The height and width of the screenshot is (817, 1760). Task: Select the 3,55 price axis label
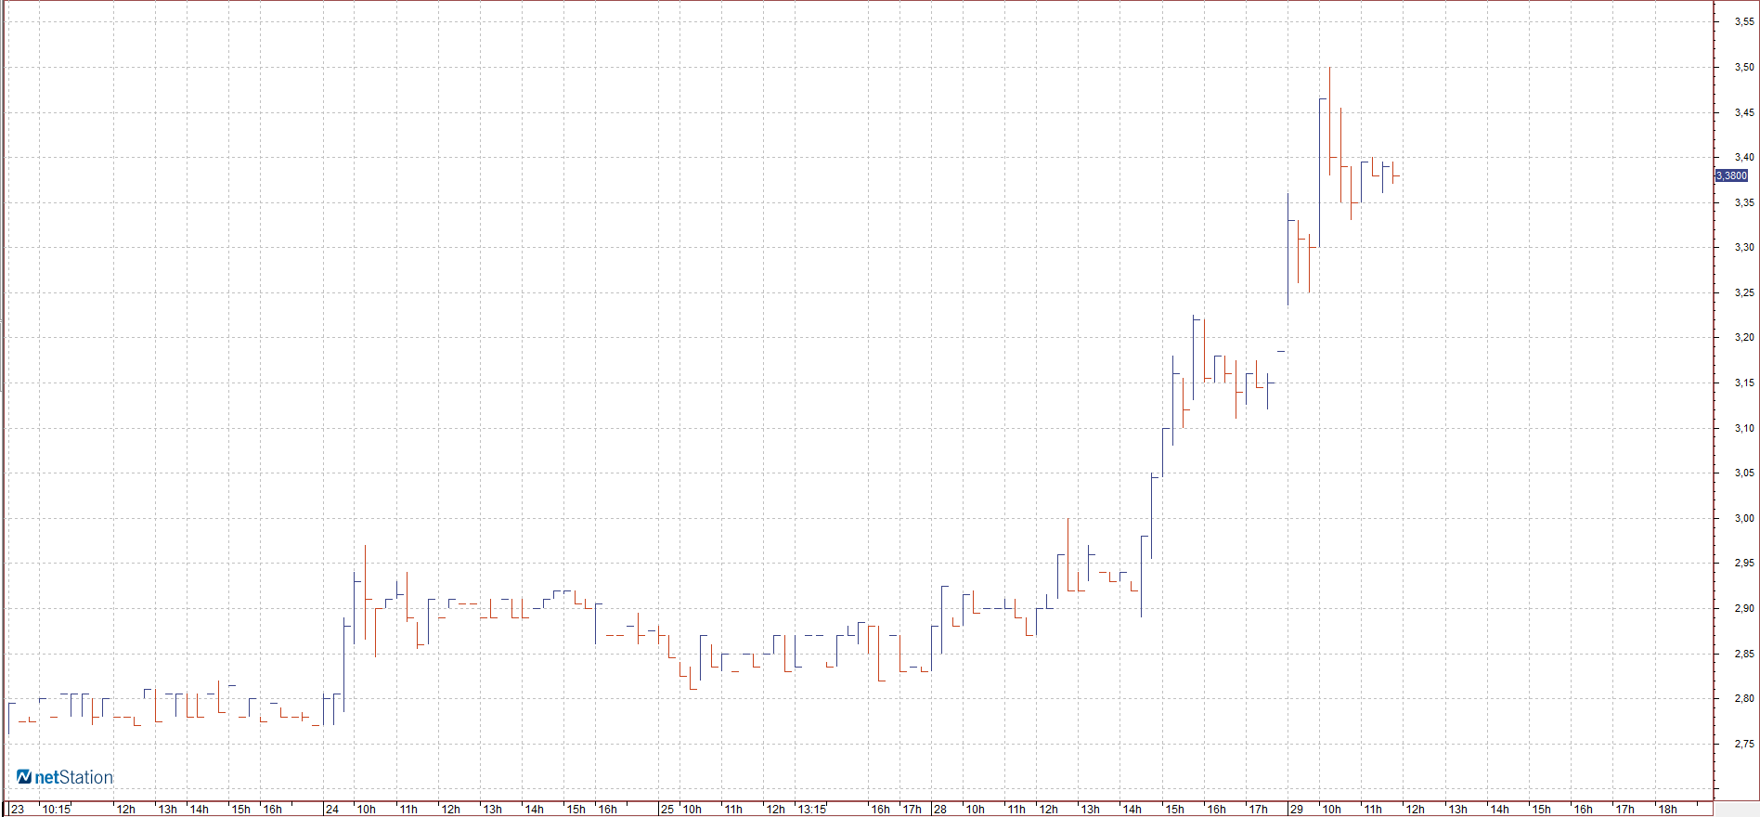[x=1744, y=22]
